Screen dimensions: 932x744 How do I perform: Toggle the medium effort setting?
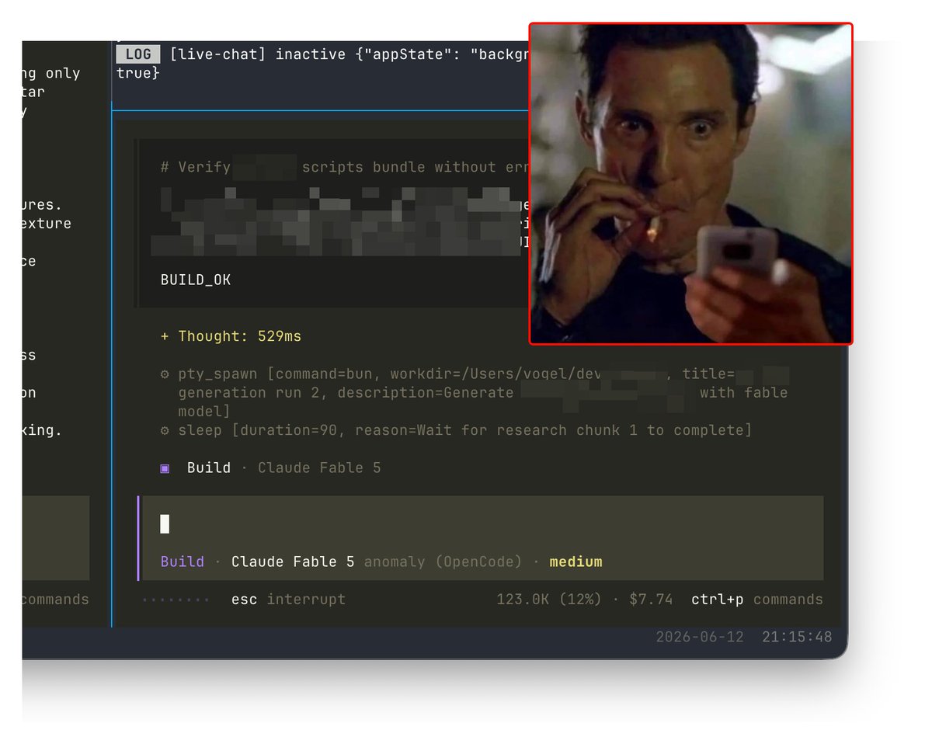tap(576, 561)
